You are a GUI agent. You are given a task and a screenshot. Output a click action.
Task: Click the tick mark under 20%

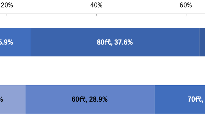(x=7, y=15)
